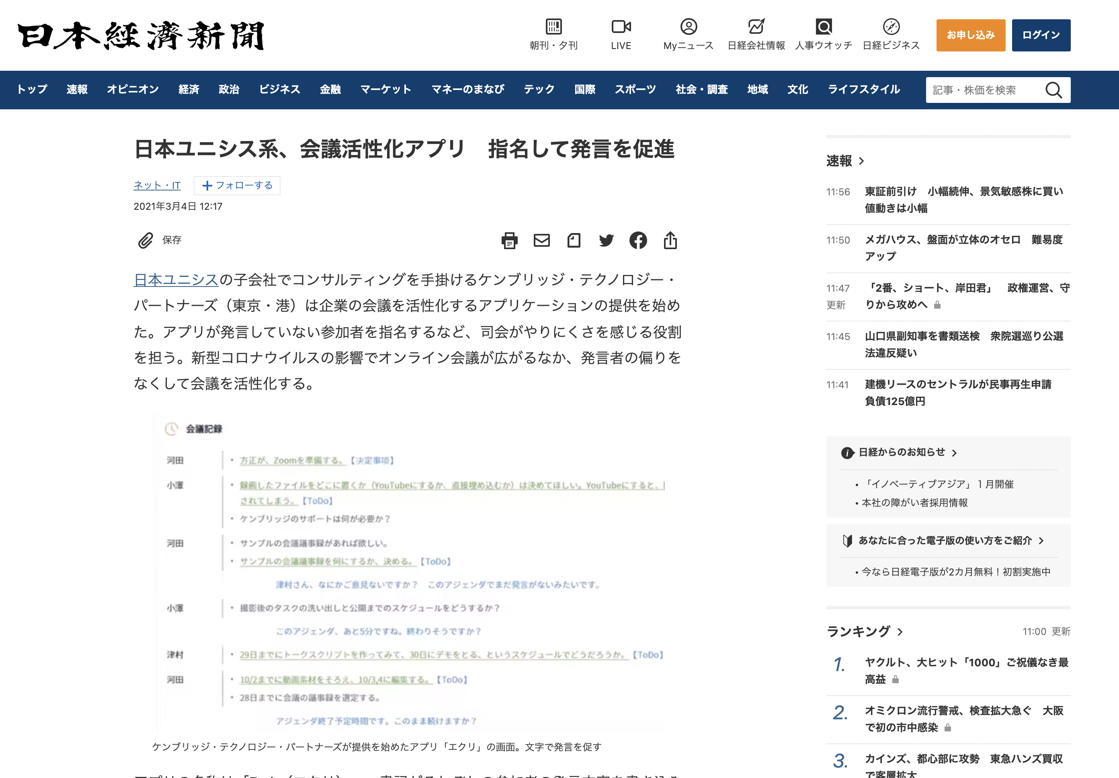
Task: Print the article via printer icon
Action: tap(509, 240)
